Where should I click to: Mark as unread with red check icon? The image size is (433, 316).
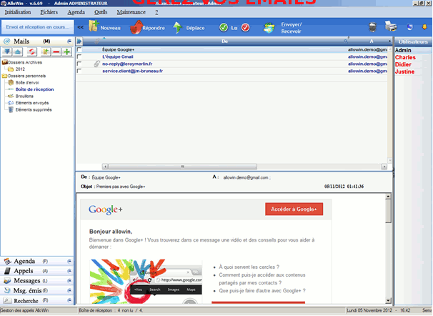click(x=245, y=27)
